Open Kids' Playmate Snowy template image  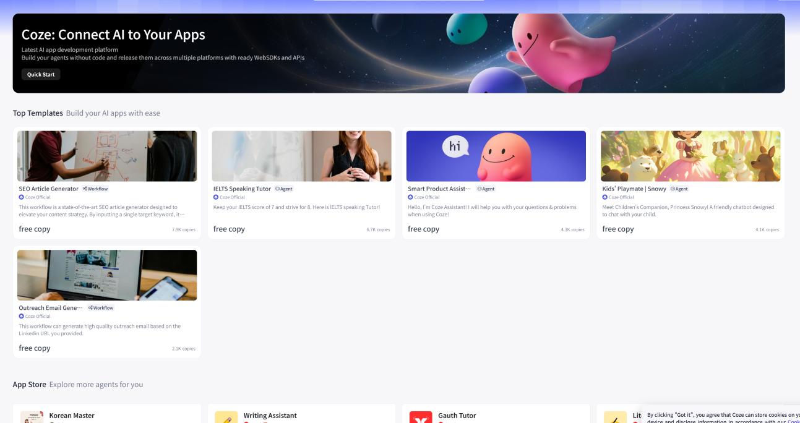690,156
